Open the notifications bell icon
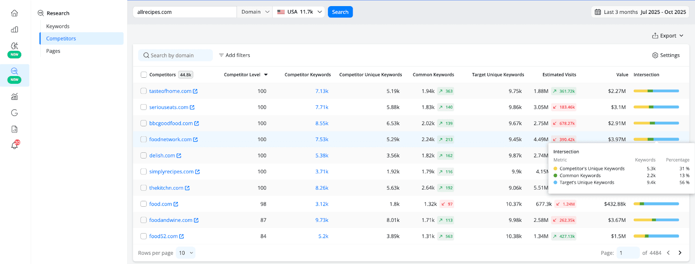695x264 pixels. point(14,145)
